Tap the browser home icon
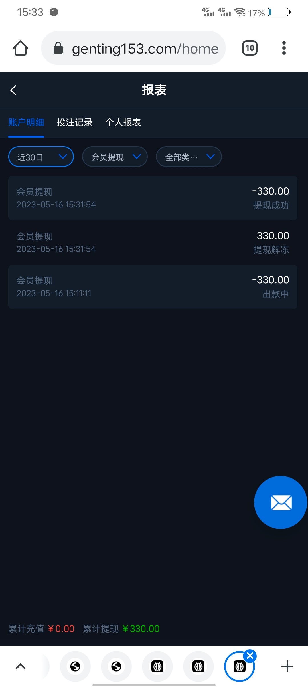 [x=21, y=48]
